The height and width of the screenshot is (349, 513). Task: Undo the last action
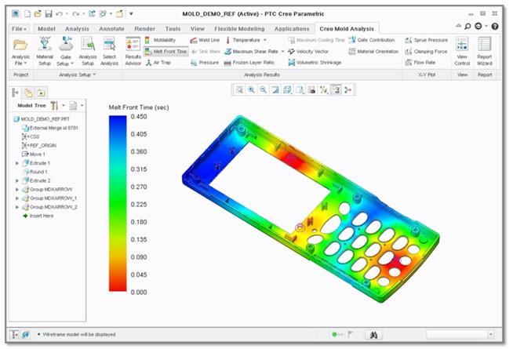pyautogui.click(x=59, y=14)
